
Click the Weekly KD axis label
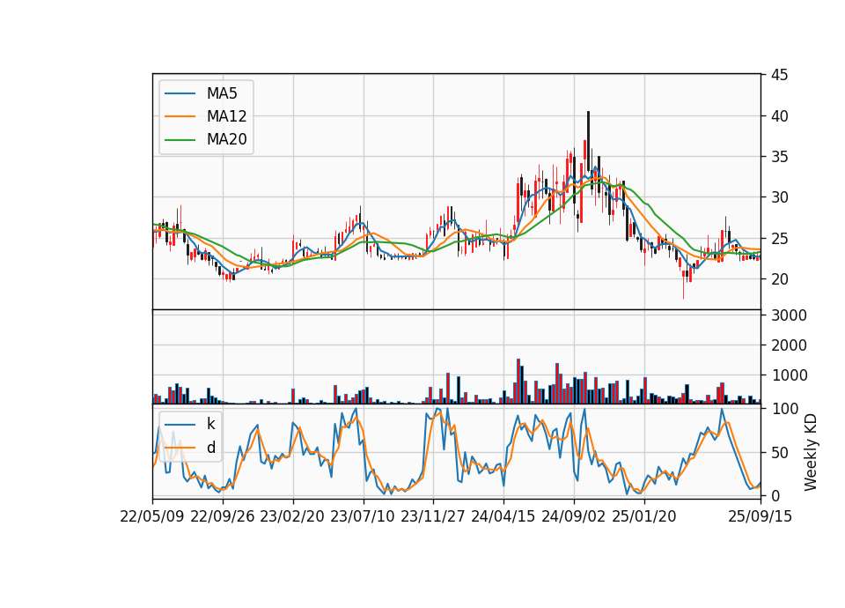811,452
